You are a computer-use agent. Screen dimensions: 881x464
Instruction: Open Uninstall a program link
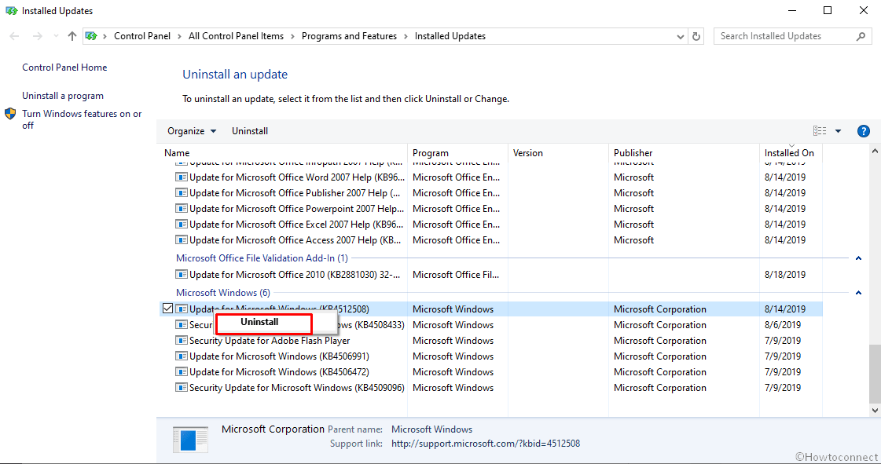(63, 96)
